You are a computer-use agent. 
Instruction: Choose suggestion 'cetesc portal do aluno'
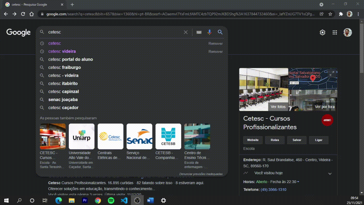coord(71,59)
